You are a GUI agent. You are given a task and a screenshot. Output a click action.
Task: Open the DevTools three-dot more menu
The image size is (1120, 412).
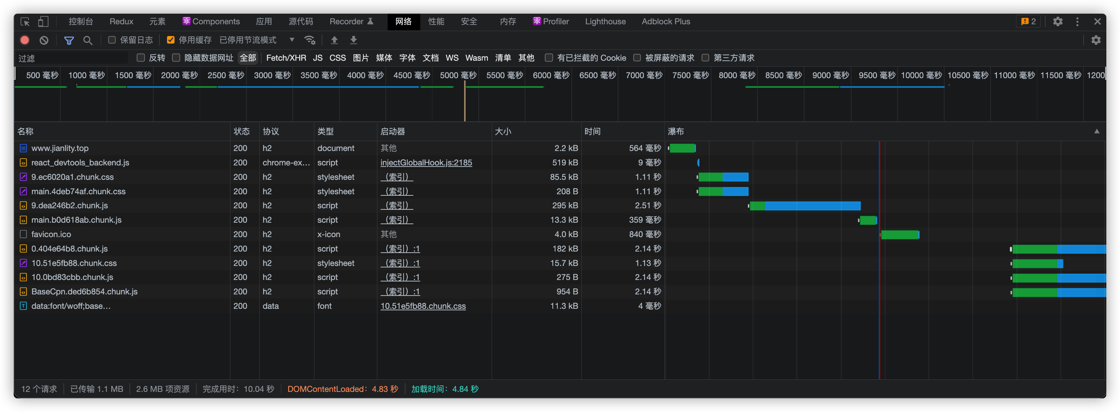point(1077,21)
